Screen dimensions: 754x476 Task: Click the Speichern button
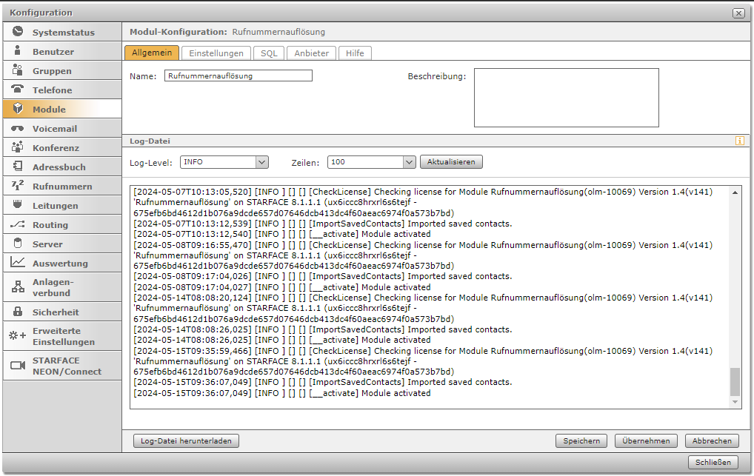click(x=581, y=441)
